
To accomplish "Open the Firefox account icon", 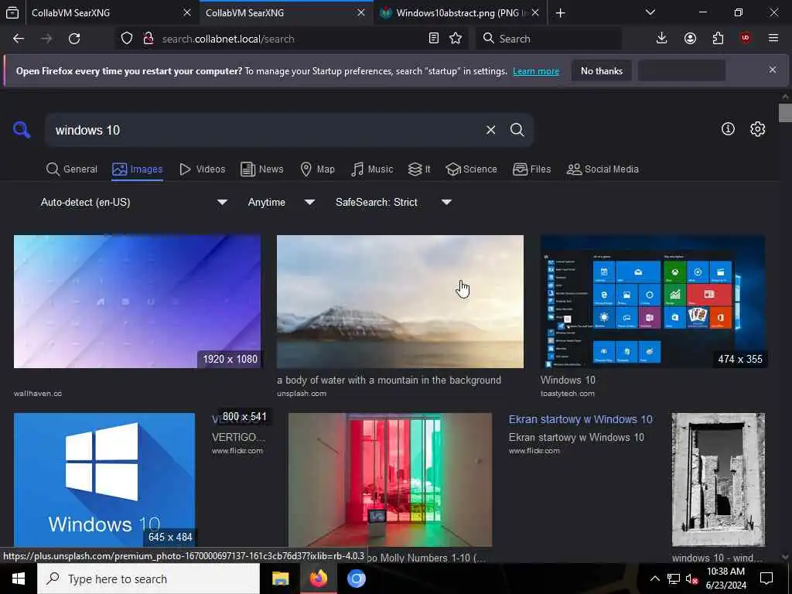I will coord(690,39).
